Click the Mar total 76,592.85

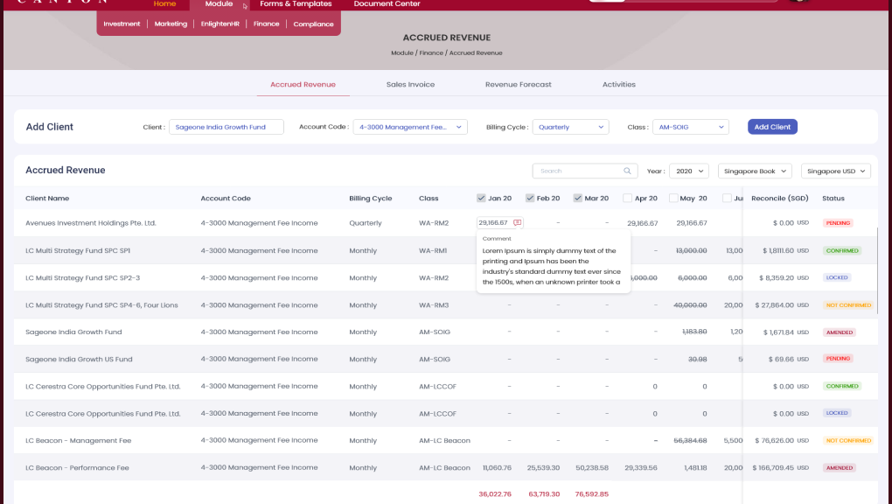592,493
